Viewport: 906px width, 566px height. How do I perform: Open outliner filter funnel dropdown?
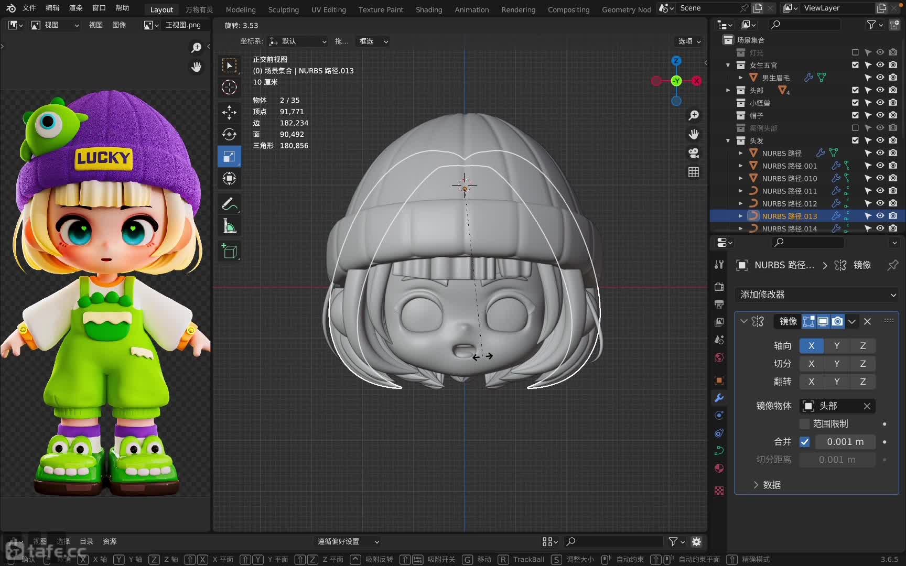coord(875,25)
